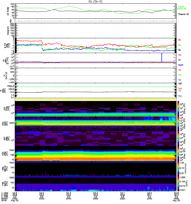The image size is (191, 204).
Task: Click the plot title "P2 (TH-C)"
Action: (x=95, y=2)
